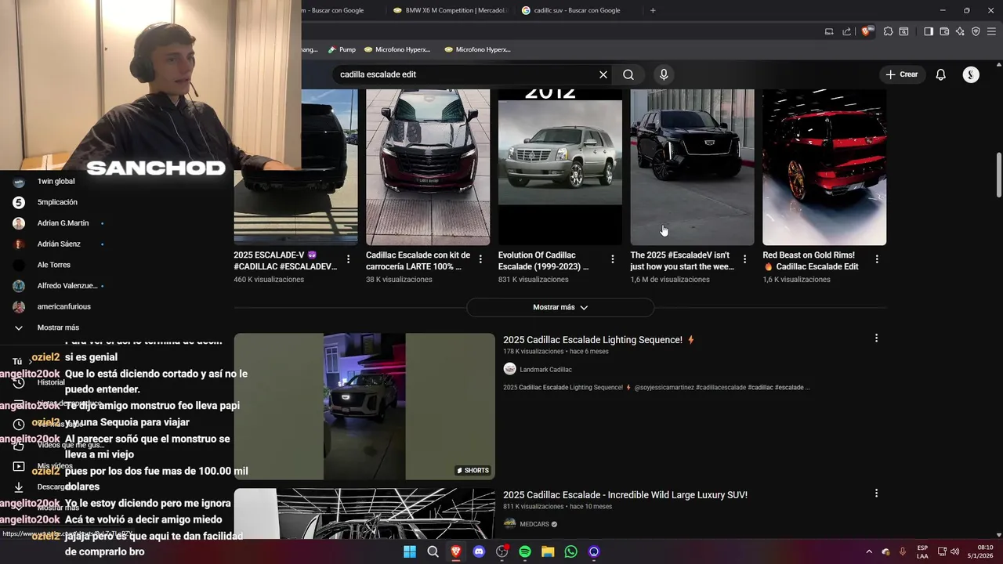Click the ESP LAA language indicator
The image size is (1003, 564).
[922, 551]
